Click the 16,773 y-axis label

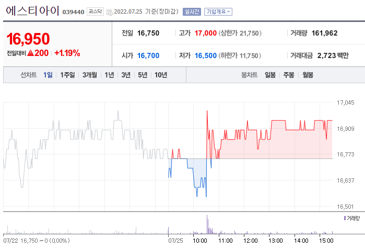click(346, 154)
